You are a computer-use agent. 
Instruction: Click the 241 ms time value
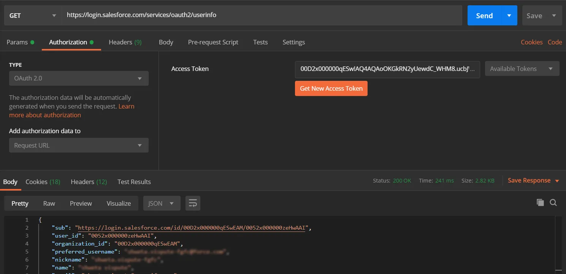(444, 181)
